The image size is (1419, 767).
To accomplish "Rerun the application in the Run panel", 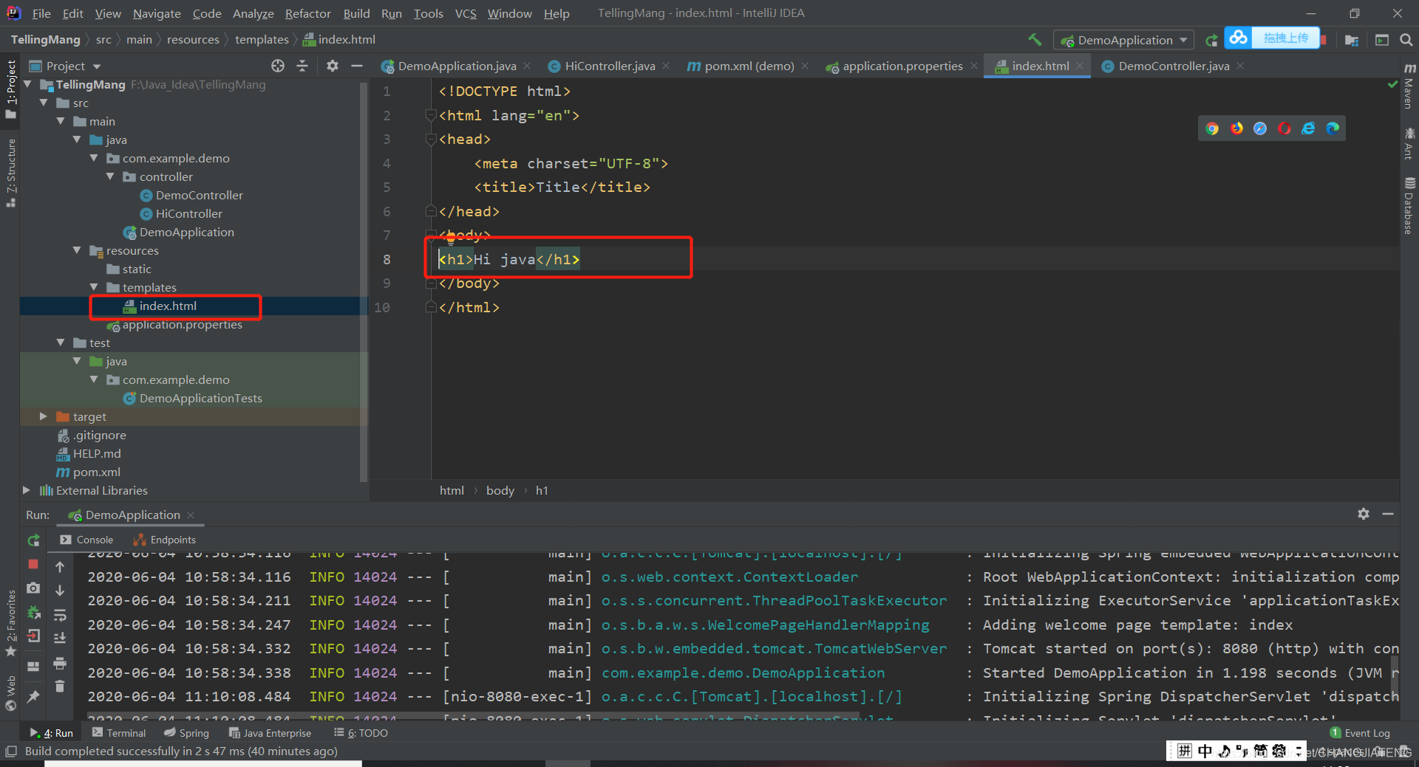I will pos(33,540).
